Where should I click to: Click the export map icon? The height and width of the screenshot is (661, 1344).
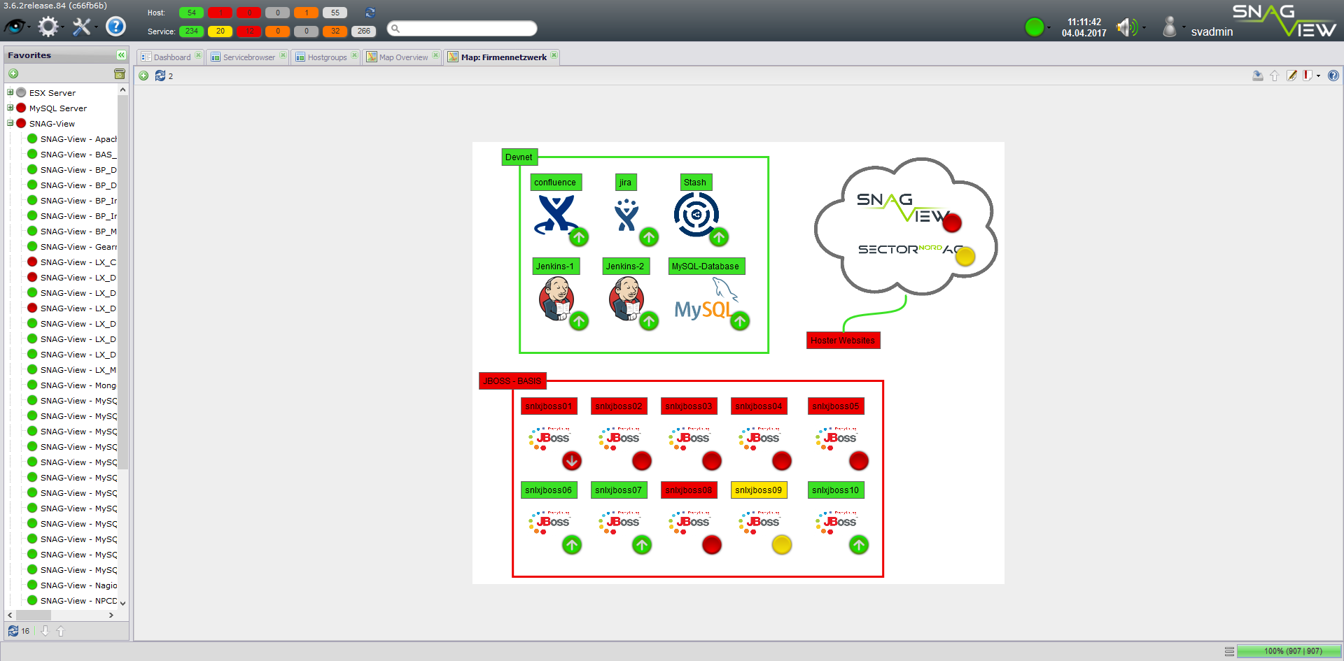[x=1258, y=76]
